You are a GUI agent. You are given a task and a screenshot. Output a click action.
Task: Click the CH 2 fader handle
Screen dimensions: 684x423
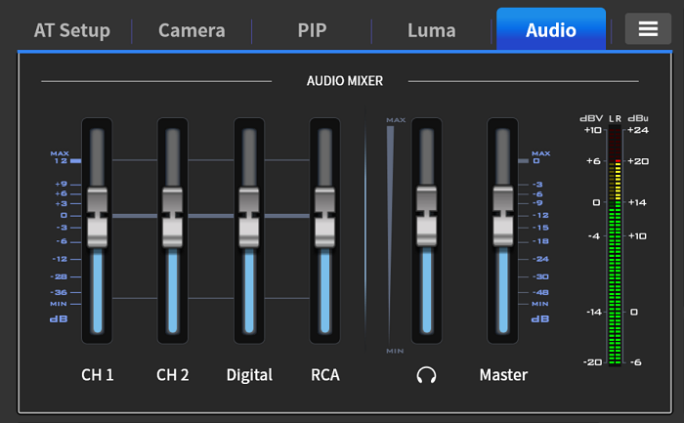click(173, 216)
